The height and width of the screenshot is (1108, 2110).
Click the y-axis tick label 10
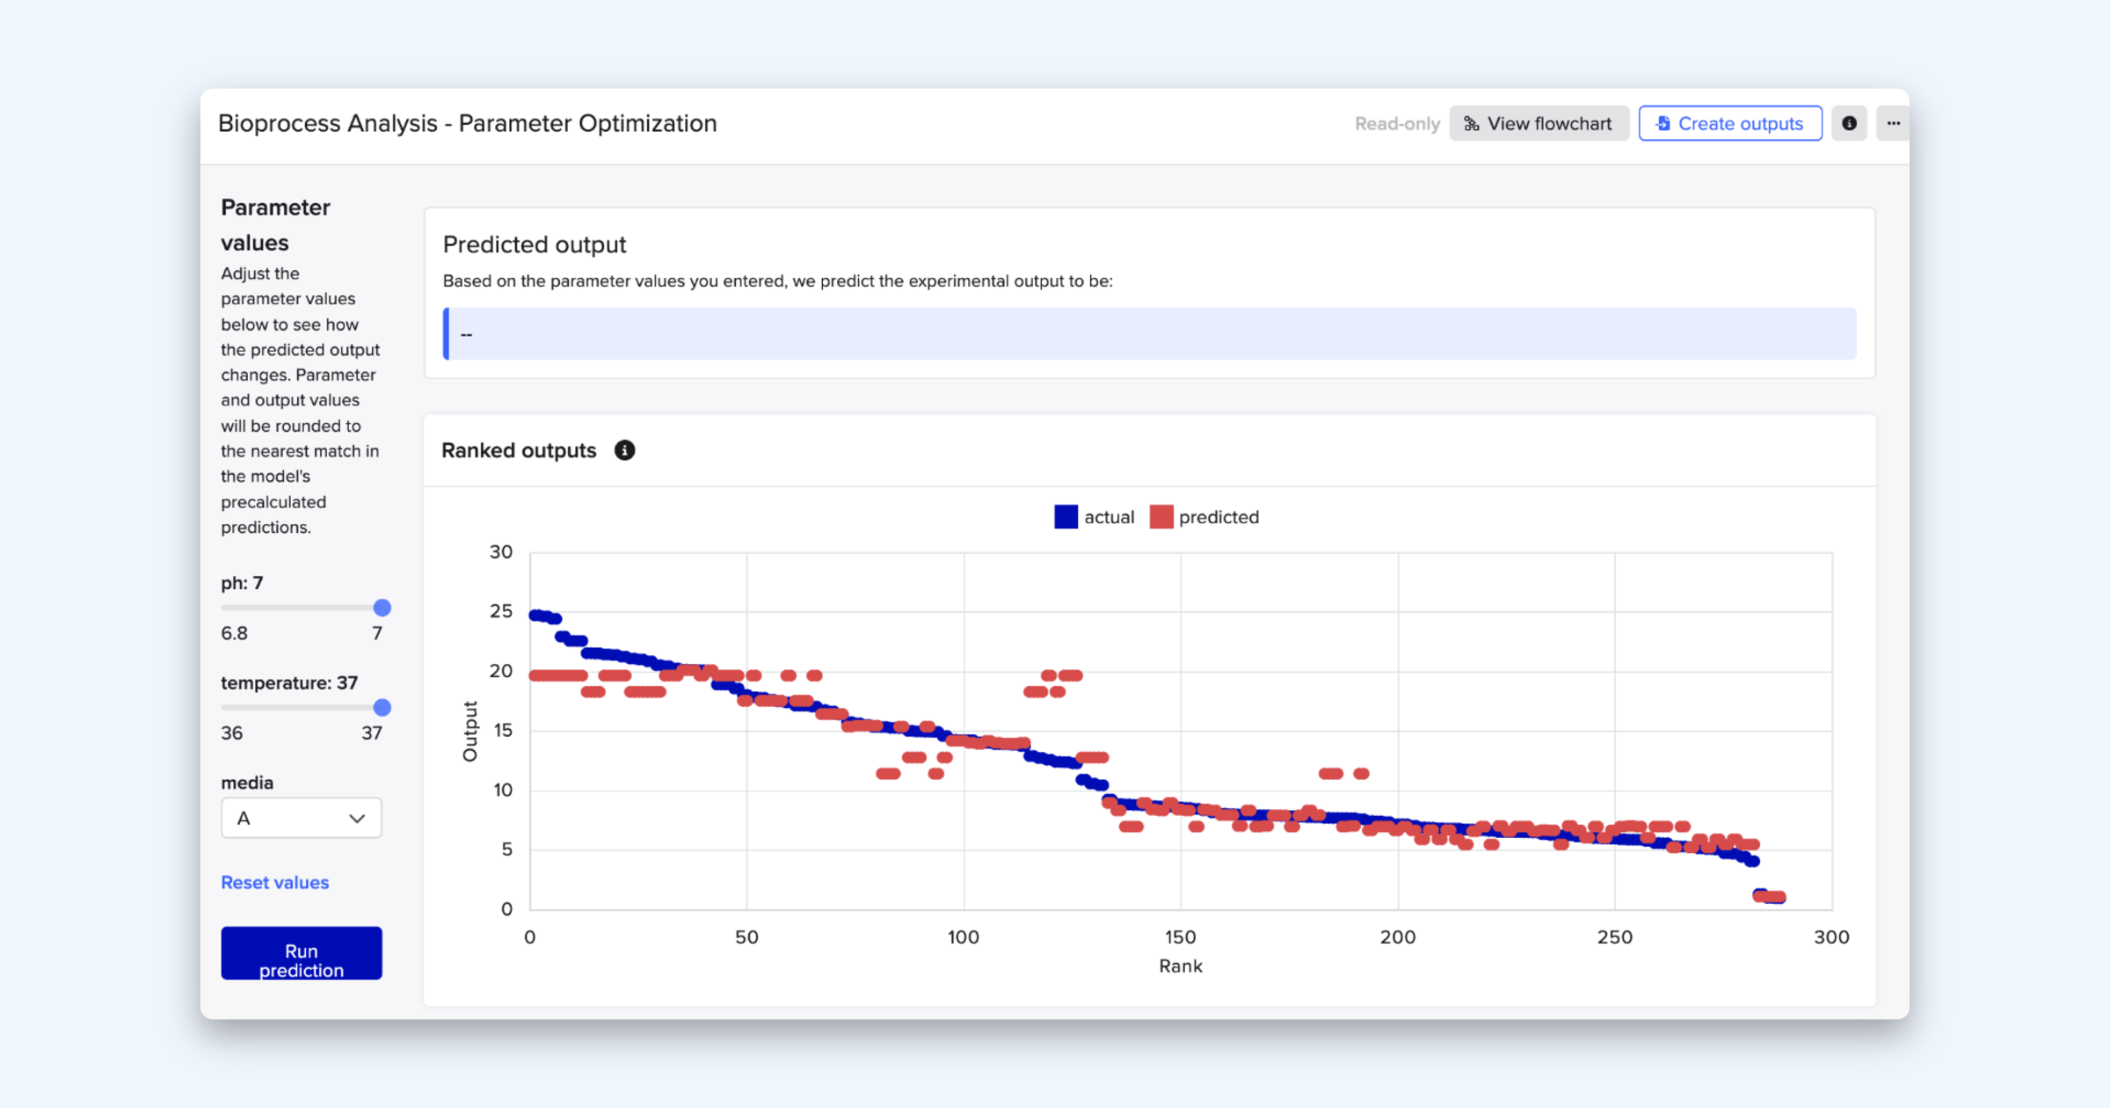coord(502,790)
